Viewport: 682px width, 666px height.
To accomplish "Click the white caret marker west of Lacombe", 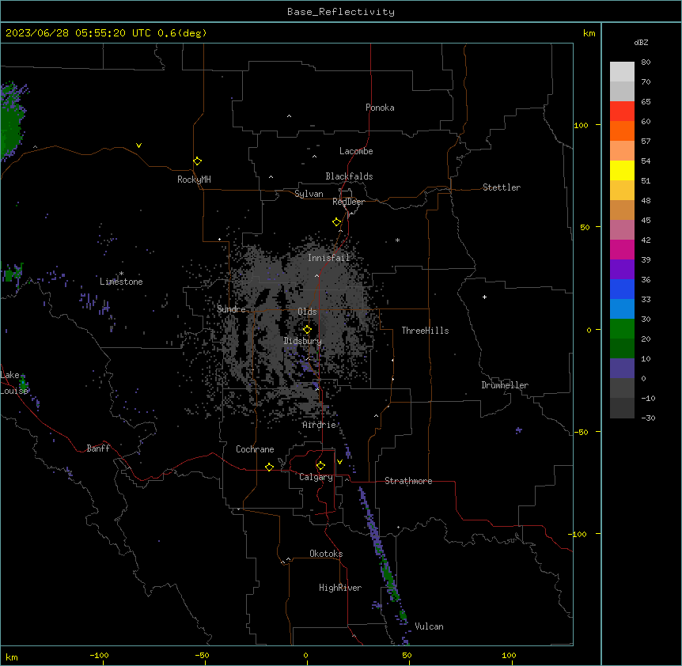I will tap(314, 157).
